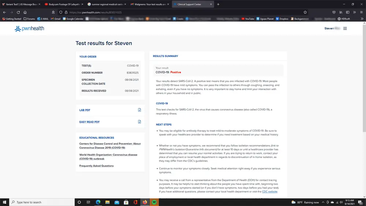
Task: Open Spotify from the taskbar
Action: click(x=154, y=202)
